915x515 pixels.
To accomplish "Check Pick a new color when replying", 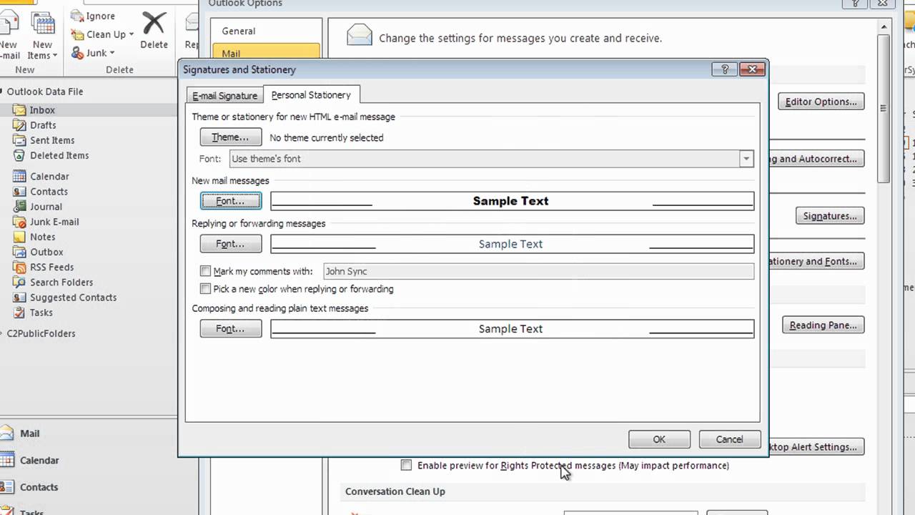I will coord(206,289).
